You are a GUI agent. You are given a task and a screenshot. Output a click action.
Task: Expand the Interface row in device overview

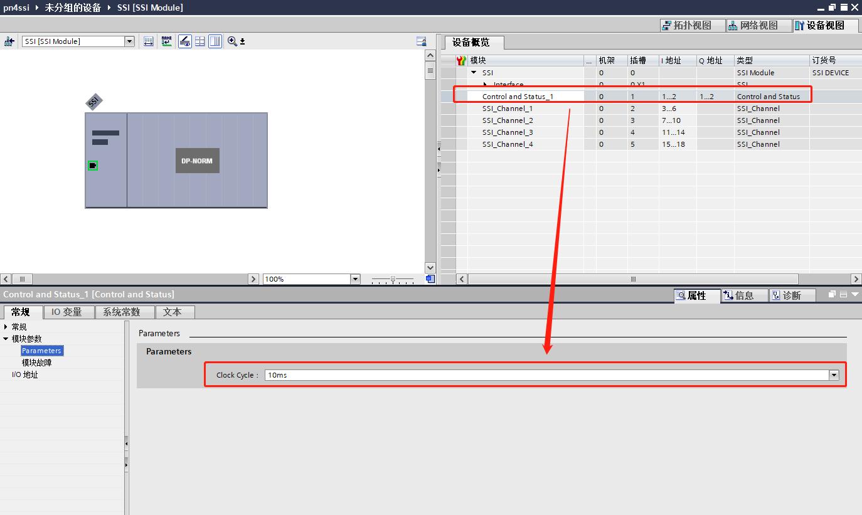486,84
